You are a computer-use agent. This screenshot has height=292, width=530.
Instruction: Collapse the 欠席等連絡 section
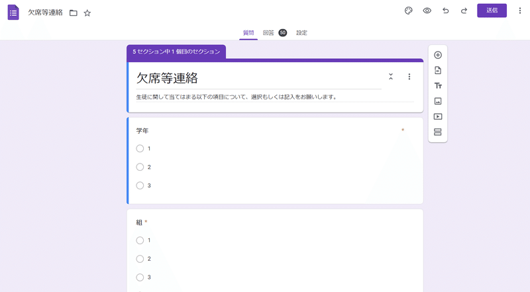point(391,77)
